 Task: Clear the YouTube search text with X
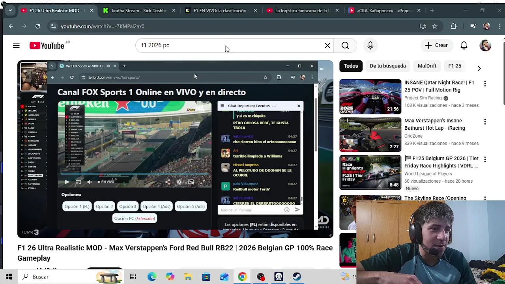(x=327, y=45)
